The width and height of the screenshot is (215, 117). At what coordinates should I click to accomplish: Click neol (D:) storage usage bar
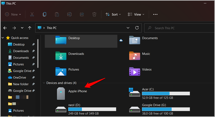coord(92,109)
